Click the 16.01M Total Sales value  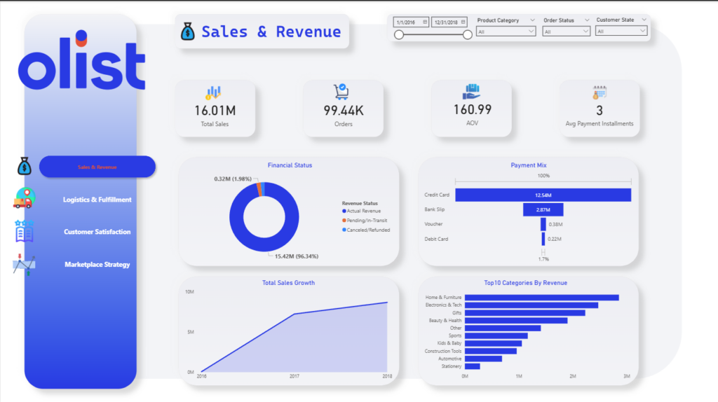click(x=215, y=111)
